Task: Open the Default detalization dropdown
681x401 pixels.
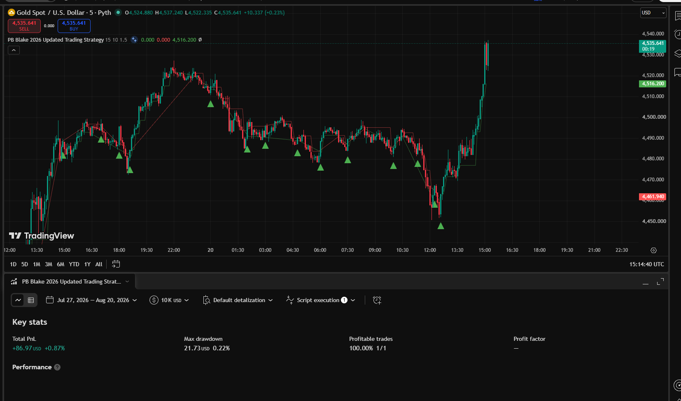Action: pos(238,300)
